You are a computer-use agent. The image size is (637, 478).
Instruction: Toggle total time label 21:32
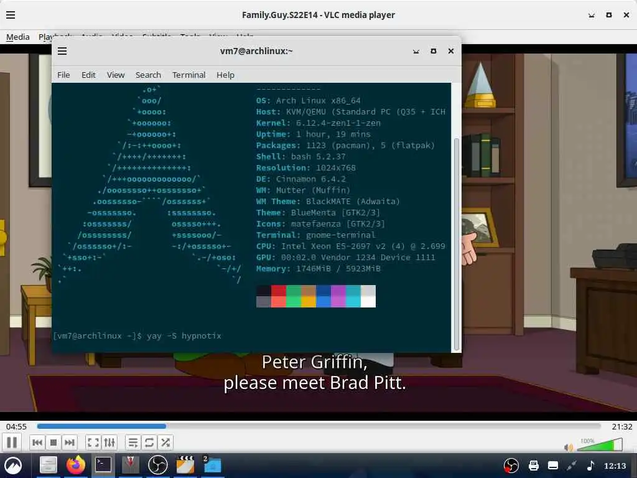(622, 426)
